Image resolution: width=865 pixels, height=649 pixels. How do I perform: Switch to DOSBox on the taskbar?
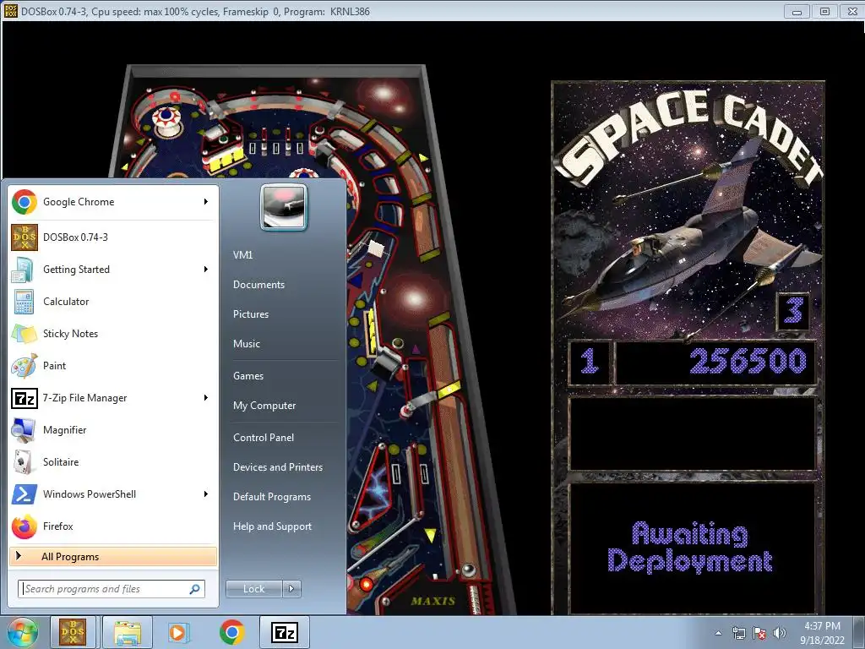pyautogui.click(x=73, y=632)
